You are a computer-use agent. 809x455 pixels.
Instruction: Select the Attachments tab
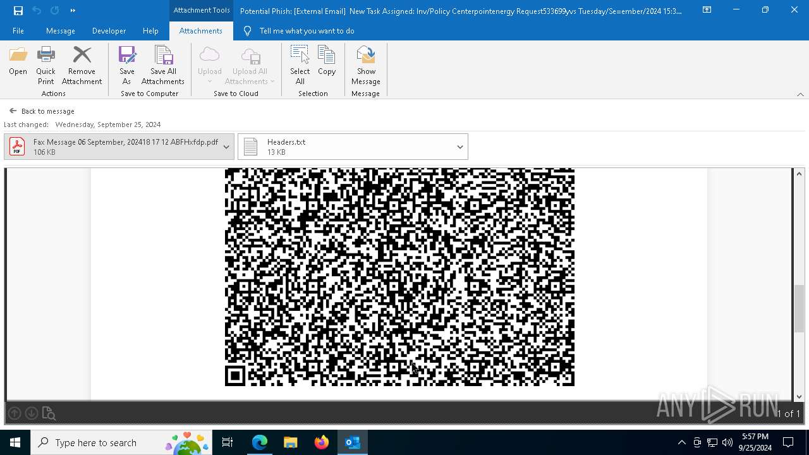tap(201, 31)
